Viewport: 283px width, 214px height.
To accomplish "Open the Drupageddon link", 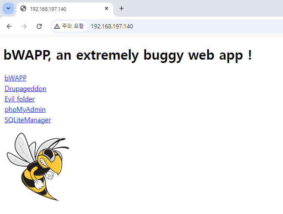I will 25,88.
